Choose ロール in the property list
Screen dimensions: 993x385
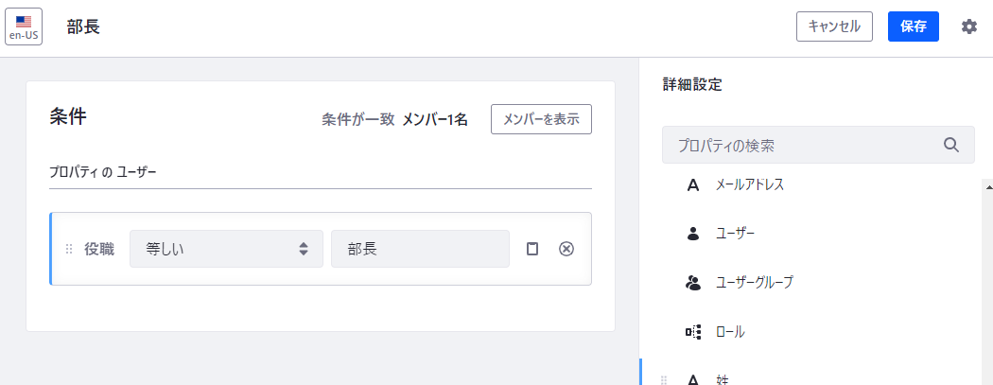730,332
